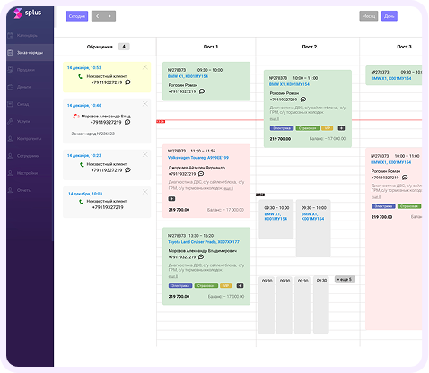Click the green phone icon in 10:53 appeal
Viewport: 429px width, 373px height.
[80, 76]
